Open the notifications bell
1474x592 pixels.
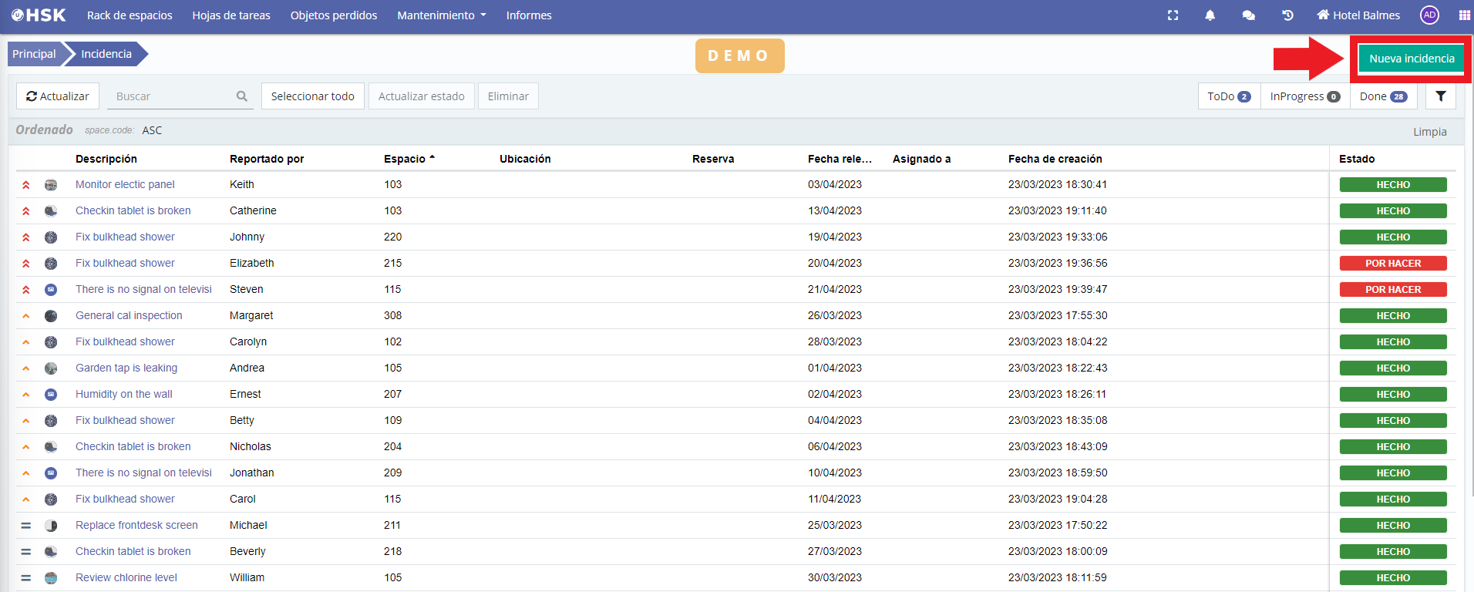1210,15
